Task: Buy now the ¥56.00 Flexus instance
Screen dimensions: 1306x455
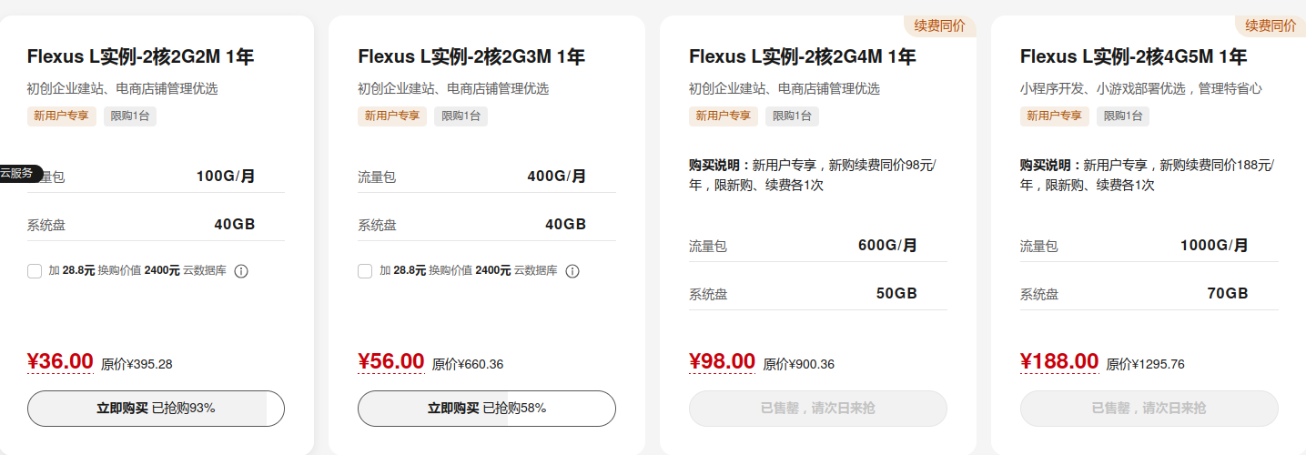Action: [487, 409]
